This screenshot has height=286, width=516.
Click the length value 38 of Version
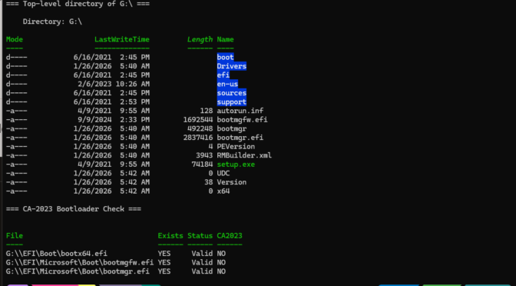click(208, 182)
